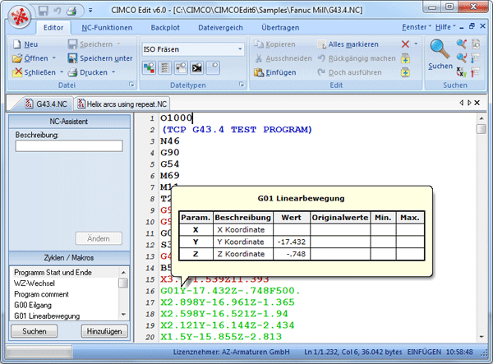
Task: Expand the Öffnen dropdown arrow
Action: point(54,58)
